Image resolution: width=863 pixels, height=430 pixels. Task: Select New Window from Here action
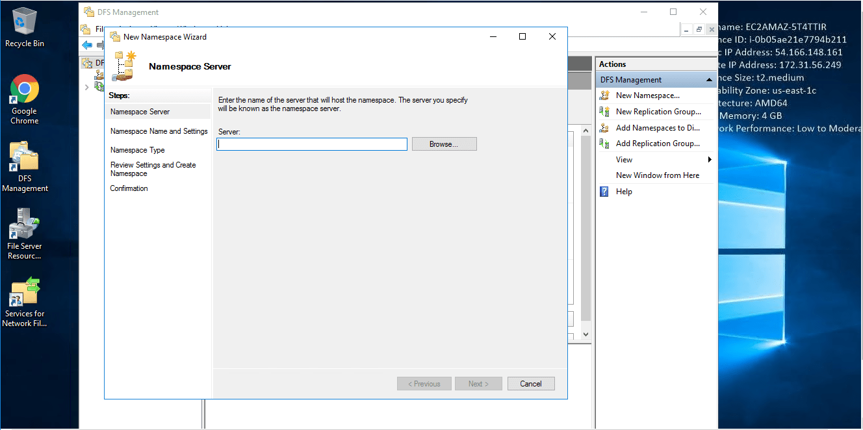(x=657, y=175)
